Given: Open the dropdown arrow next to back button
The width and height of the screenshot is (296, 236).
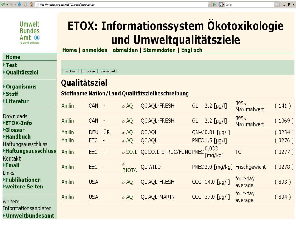Looking at the screenshot, I should [7, 5].
